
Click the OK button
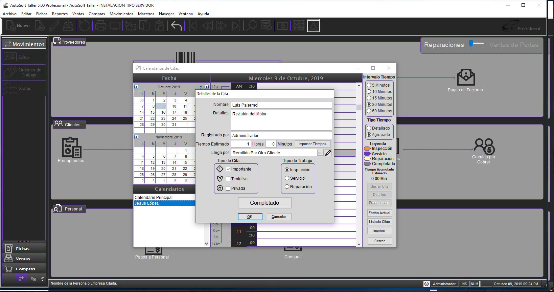(x=250, y=217)
